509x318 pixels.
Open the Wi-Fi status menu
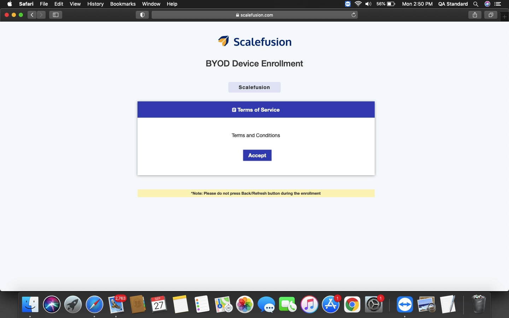pos(358,4)
